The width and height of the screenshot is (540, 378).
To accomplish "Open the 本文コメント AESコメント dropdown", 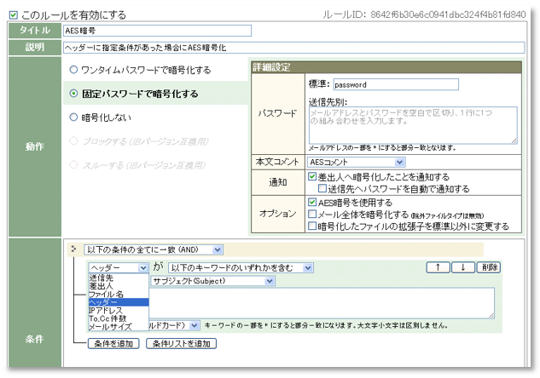I will pos(356,162).
